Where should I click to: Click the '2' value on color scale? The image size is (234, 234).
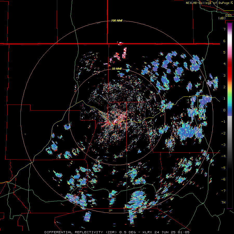click(x=224, y=87)
